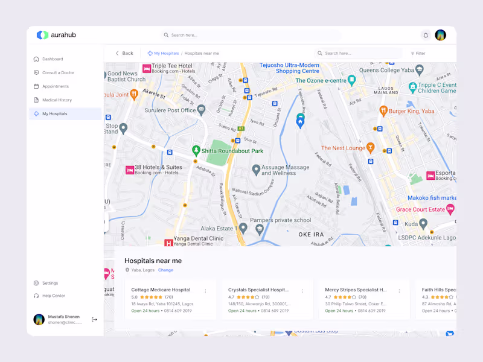Select the Consult a Doctor icon

click(36, 72)
